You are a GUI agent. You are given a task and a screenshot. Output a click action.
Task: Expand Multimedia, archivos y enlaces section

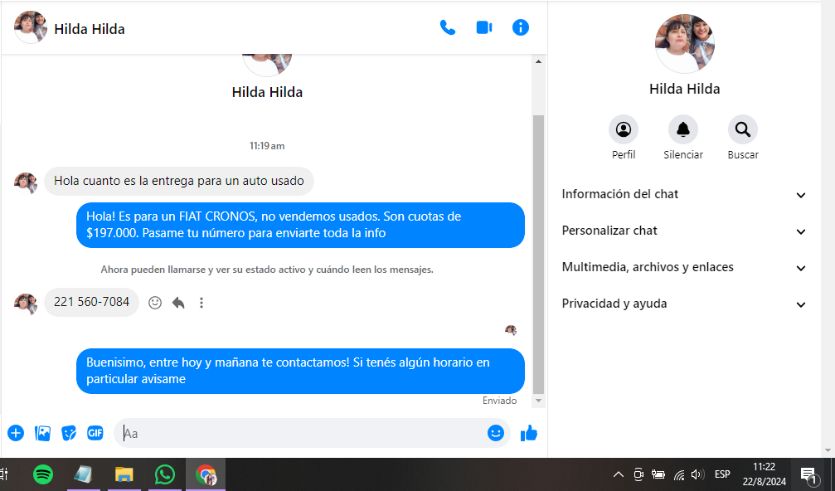coord(684,267)
